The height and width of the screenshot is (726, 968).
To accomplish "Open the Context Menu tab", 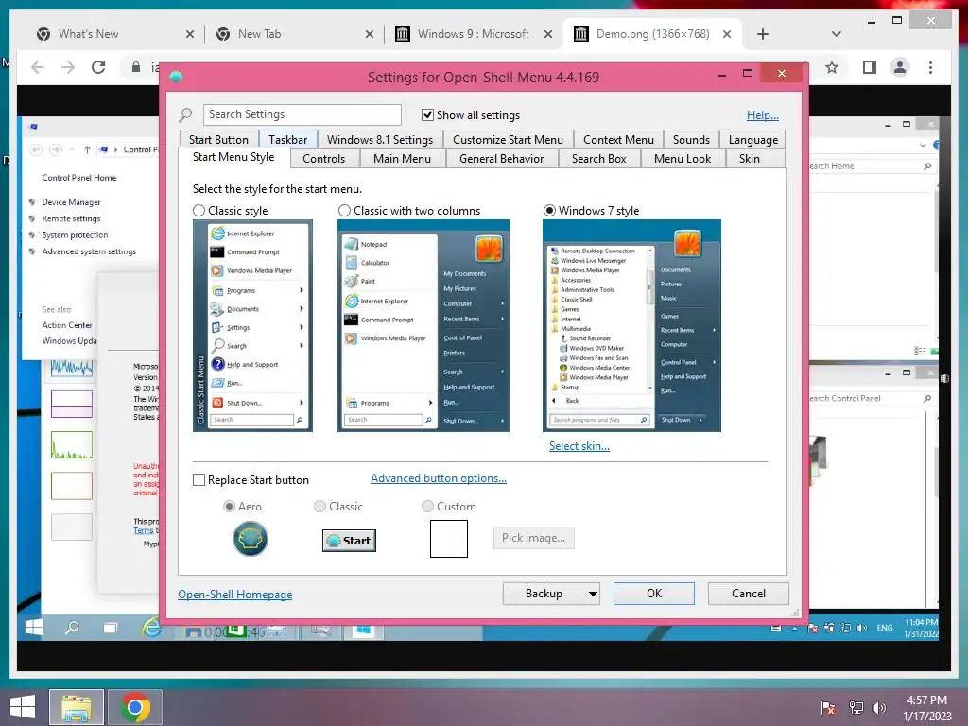I will [618, 140].
